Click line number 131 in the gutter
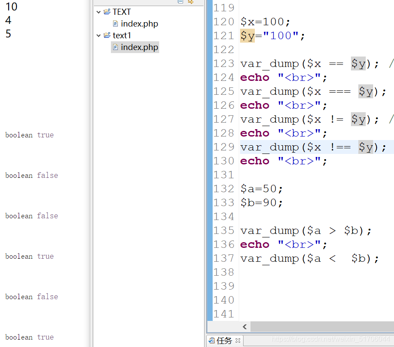Image resolution: width=394 pixels, height=347 pixels. tap(224, 175)
